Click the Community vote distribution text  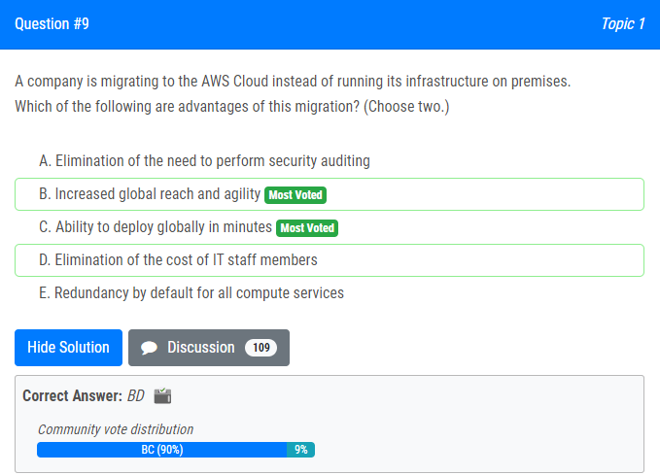point(116,429)
